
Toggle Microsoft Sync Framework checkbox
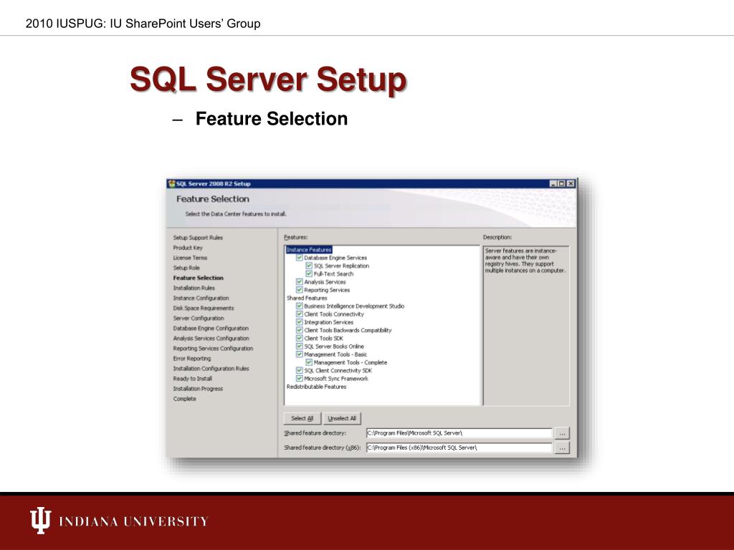(300, 378)
